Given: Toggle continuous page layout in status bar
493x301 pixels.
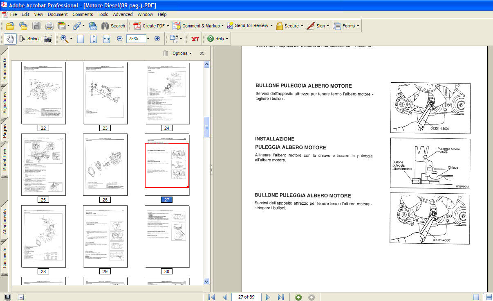Looking at the screenshot, I should [488, 297].
